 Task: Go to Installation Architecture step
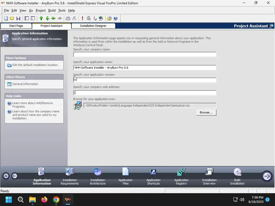coord(98,176)
